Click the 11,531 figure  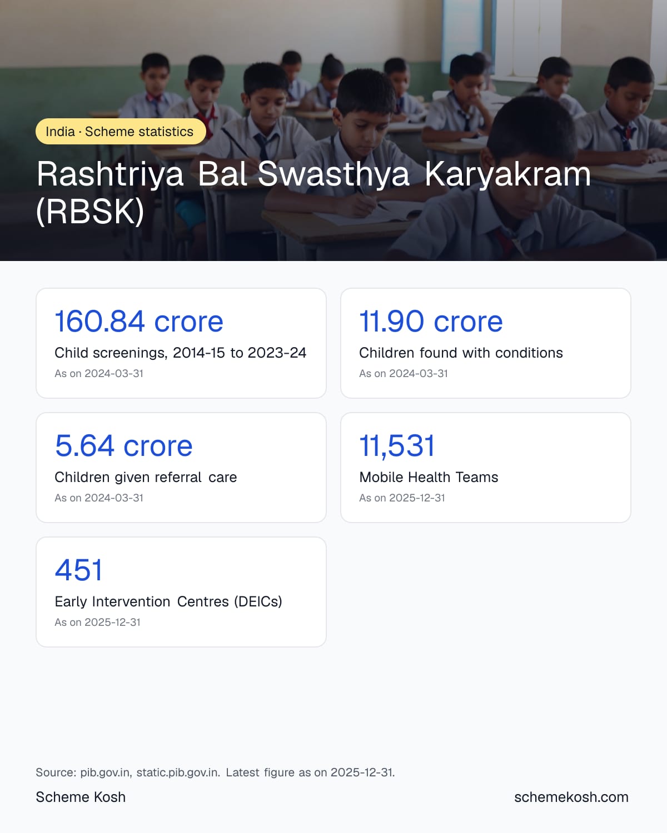click(x=397, y=446)
